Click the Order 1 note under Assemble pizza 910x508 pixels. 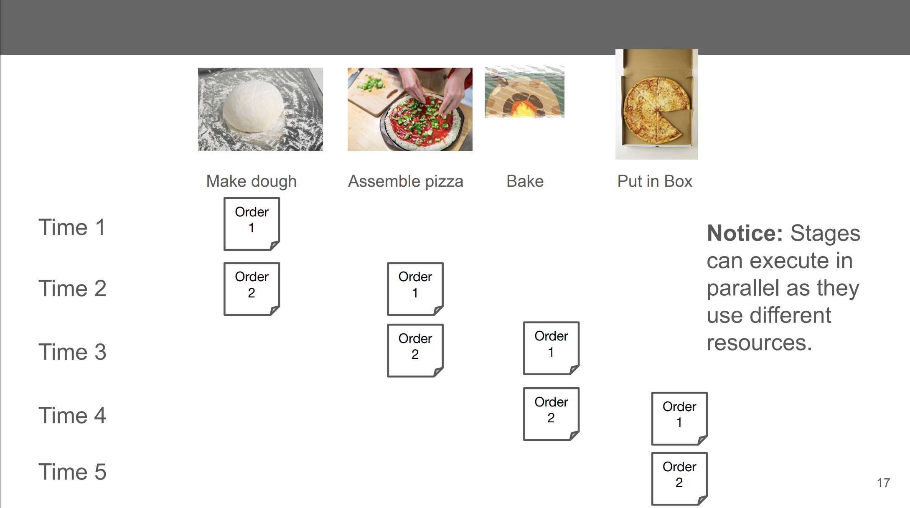pos(415,289)
